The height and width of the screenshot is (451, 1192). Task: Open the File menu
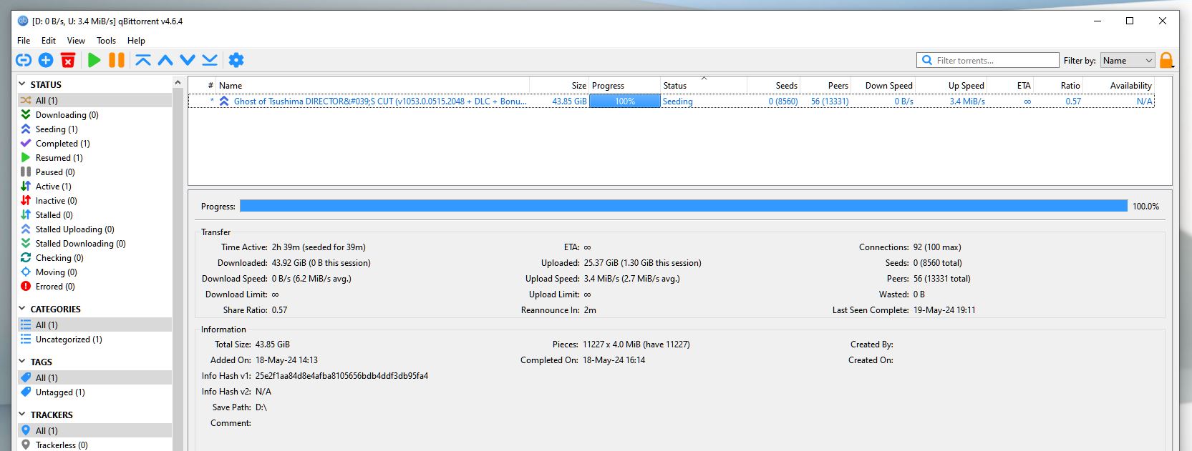pyautogui.click(x=24, y=41)
